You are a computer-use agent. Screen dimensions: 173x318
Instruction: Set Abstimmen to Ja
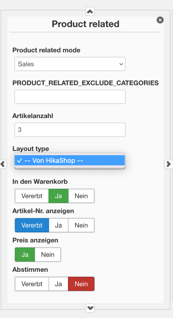point(58,284)
